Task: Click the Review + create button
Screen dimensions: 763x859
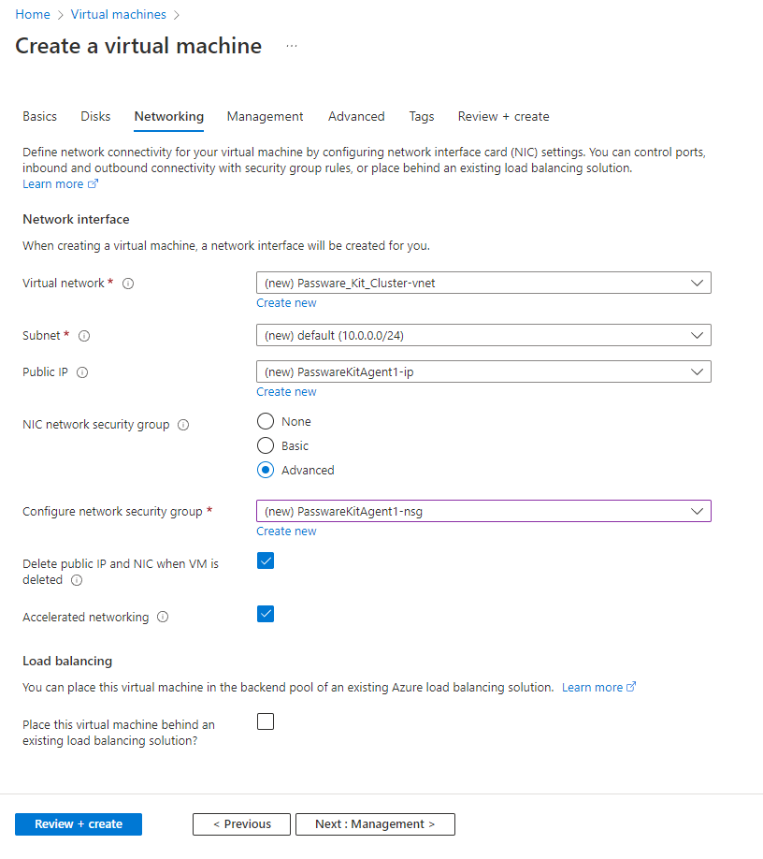Action: (x=79, y=824)
